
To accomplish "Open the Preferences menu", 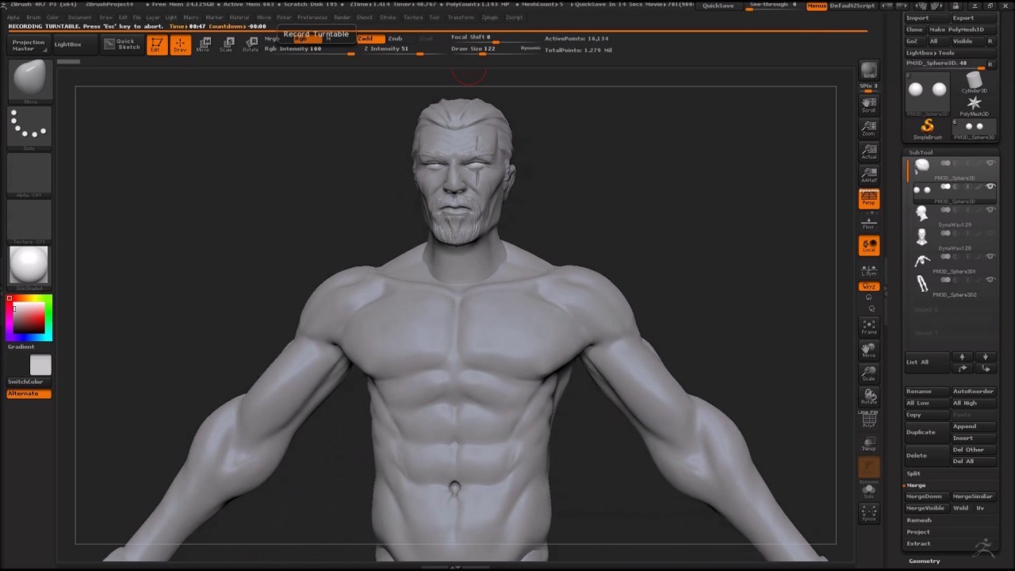I will point(312,17).
